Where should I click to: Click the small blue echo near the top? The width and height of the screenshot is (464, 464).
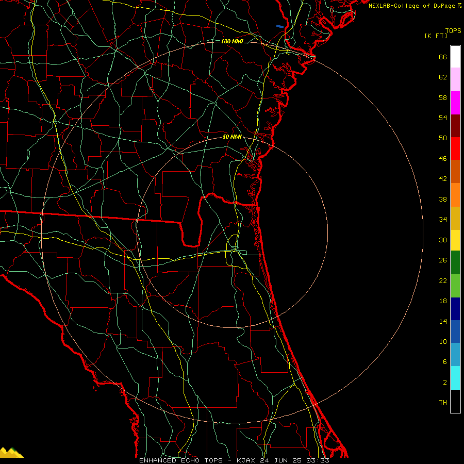(x=280, y=26)
